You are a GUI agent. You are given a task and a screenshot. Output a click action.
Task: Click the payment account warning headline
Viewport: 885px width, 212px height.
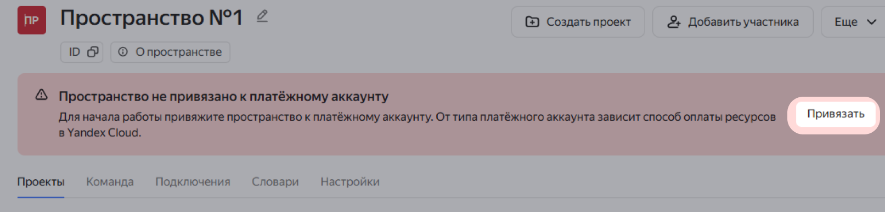click(x=223, y=97)
